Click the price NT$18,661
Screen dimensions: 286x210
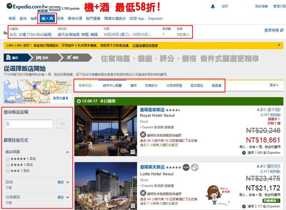pyautogui.click(x=263, y=140)
